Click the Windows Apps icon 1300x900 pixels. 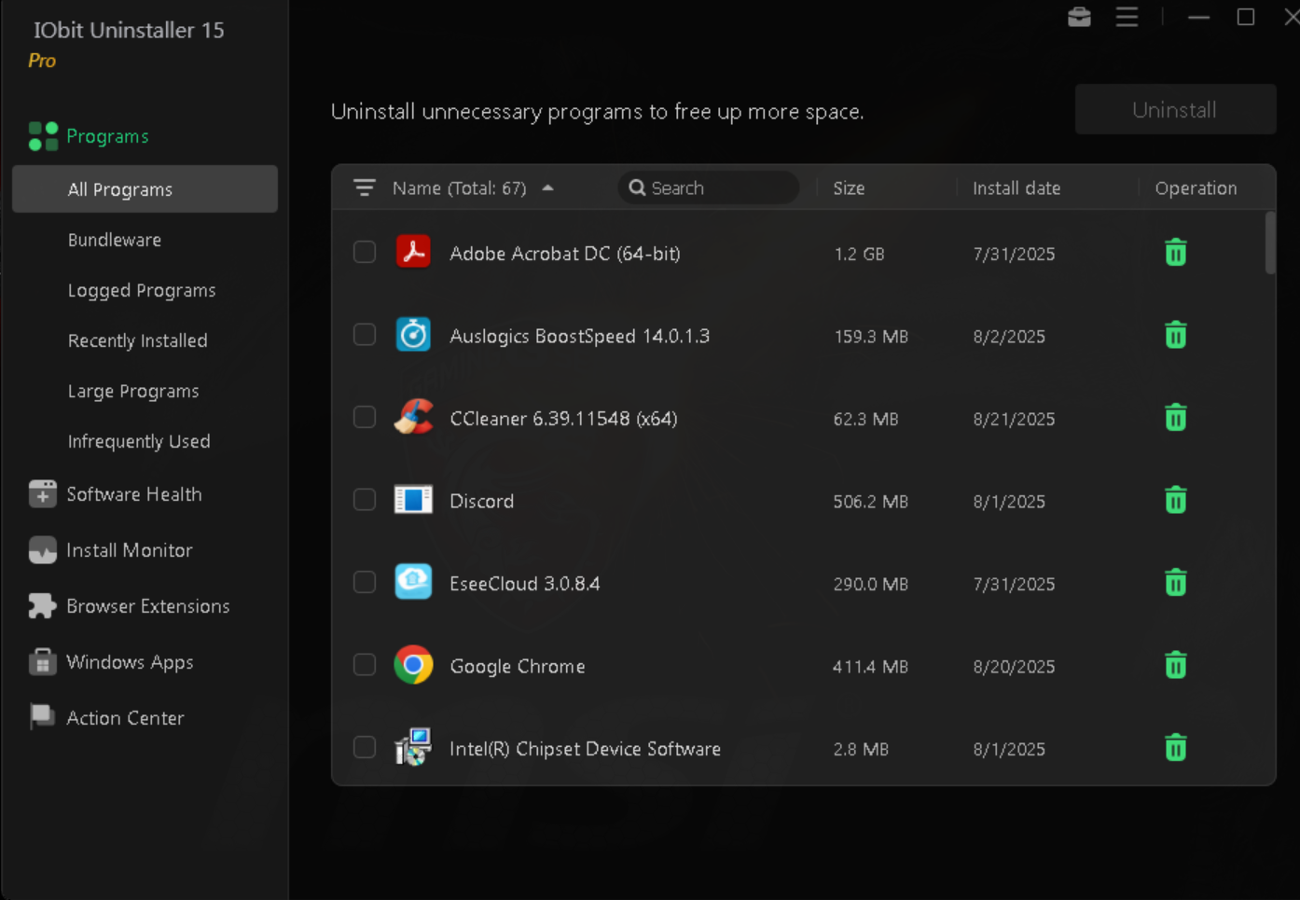[x=42, y=662]
